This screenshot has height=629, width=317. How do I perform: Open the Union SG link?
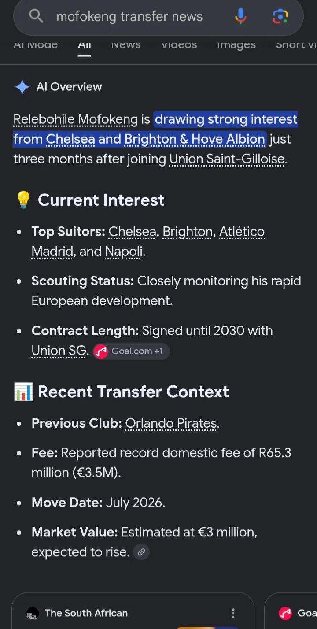59,351
